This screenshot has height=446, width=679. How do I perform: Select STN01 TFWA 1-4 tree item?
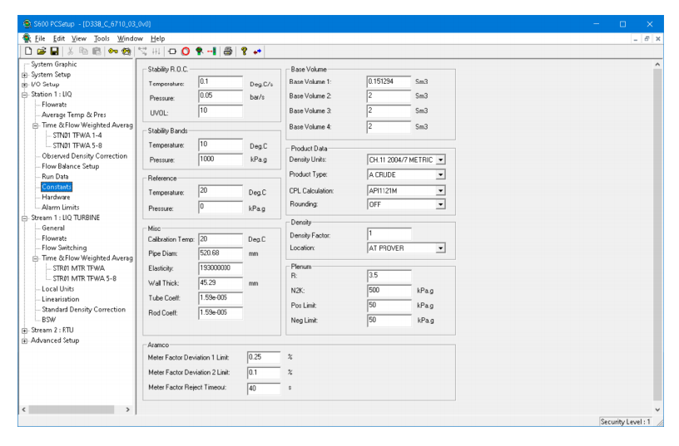[x=77, y=135]
